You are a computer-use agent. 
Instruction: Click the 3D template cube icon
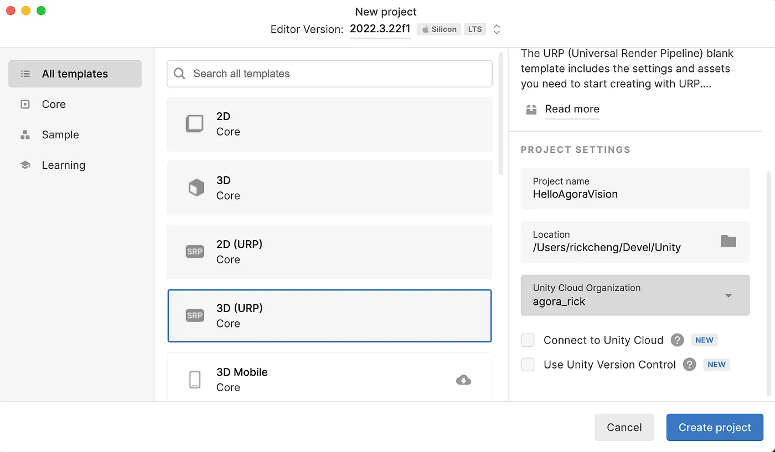196,188
